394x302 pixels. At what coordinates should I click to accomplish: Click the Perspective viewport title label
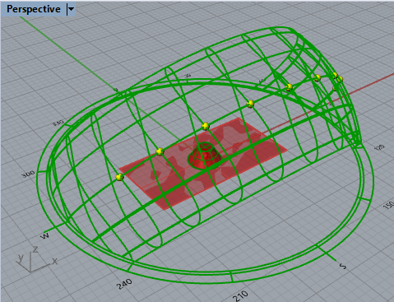(x=34, y=9)
